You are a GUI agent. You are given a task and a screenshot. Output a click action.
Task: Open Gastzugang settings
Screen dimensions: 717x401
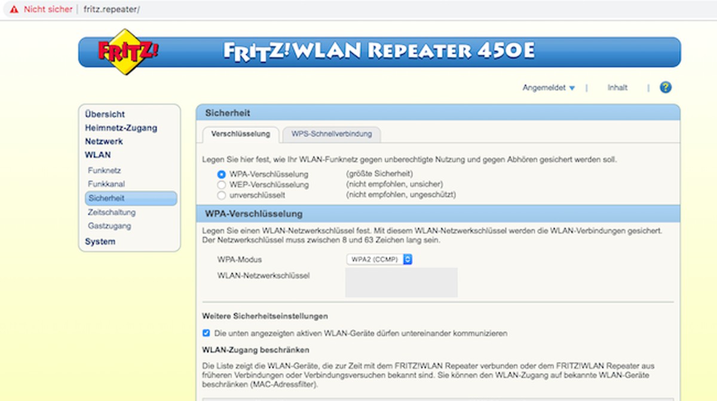109,226
